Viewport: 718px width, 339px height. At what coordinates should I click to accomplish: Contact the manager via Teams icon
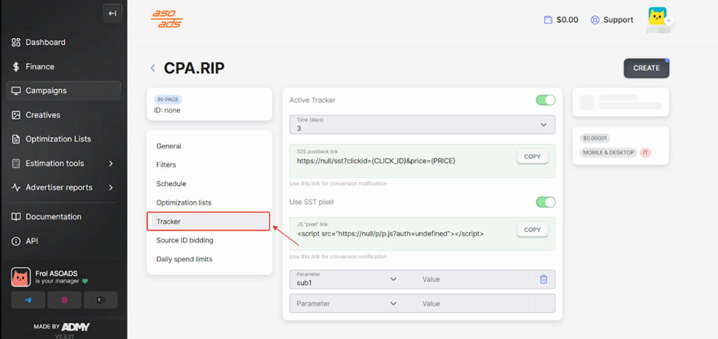tap(99, 300)
